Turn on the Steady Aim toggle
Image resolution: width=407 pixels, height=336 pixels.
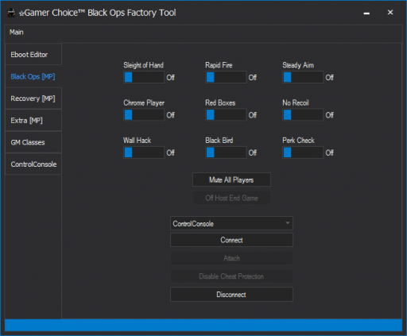[303, 77]
